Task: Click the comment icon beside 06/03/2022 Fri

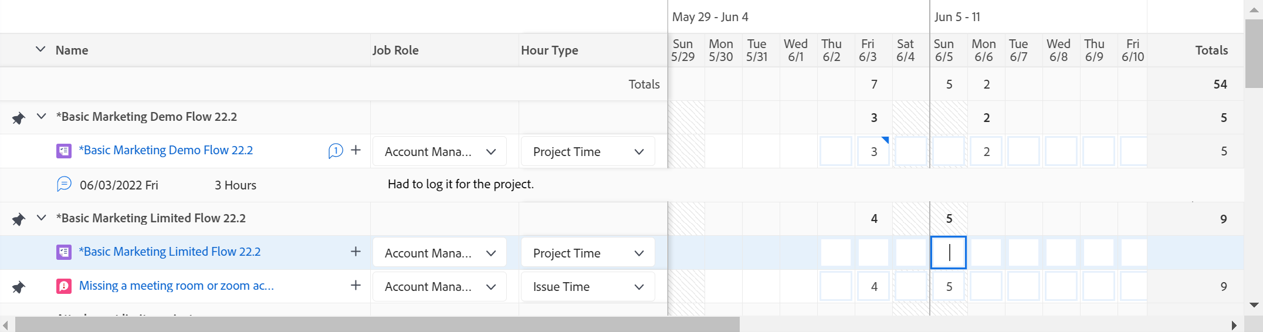Action: click(64, 184)
